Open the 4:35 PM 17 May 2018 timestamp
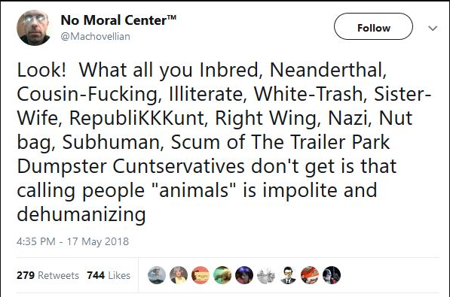 72,241
